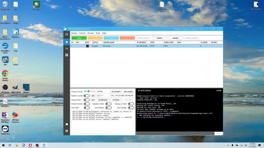Clear the console output
Viewport: 264px width, 148px height.
click(x=219, y=90)
